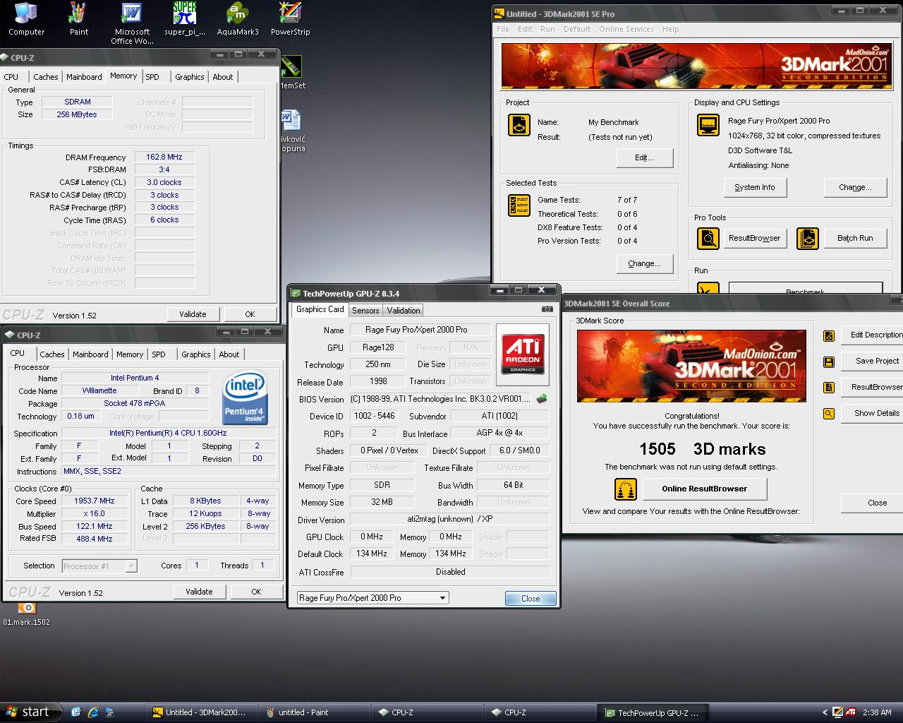The height and width of the screenshot is (723, 903).
Task: Click the Selected Tests checklist icon
Action: point(519,205)
